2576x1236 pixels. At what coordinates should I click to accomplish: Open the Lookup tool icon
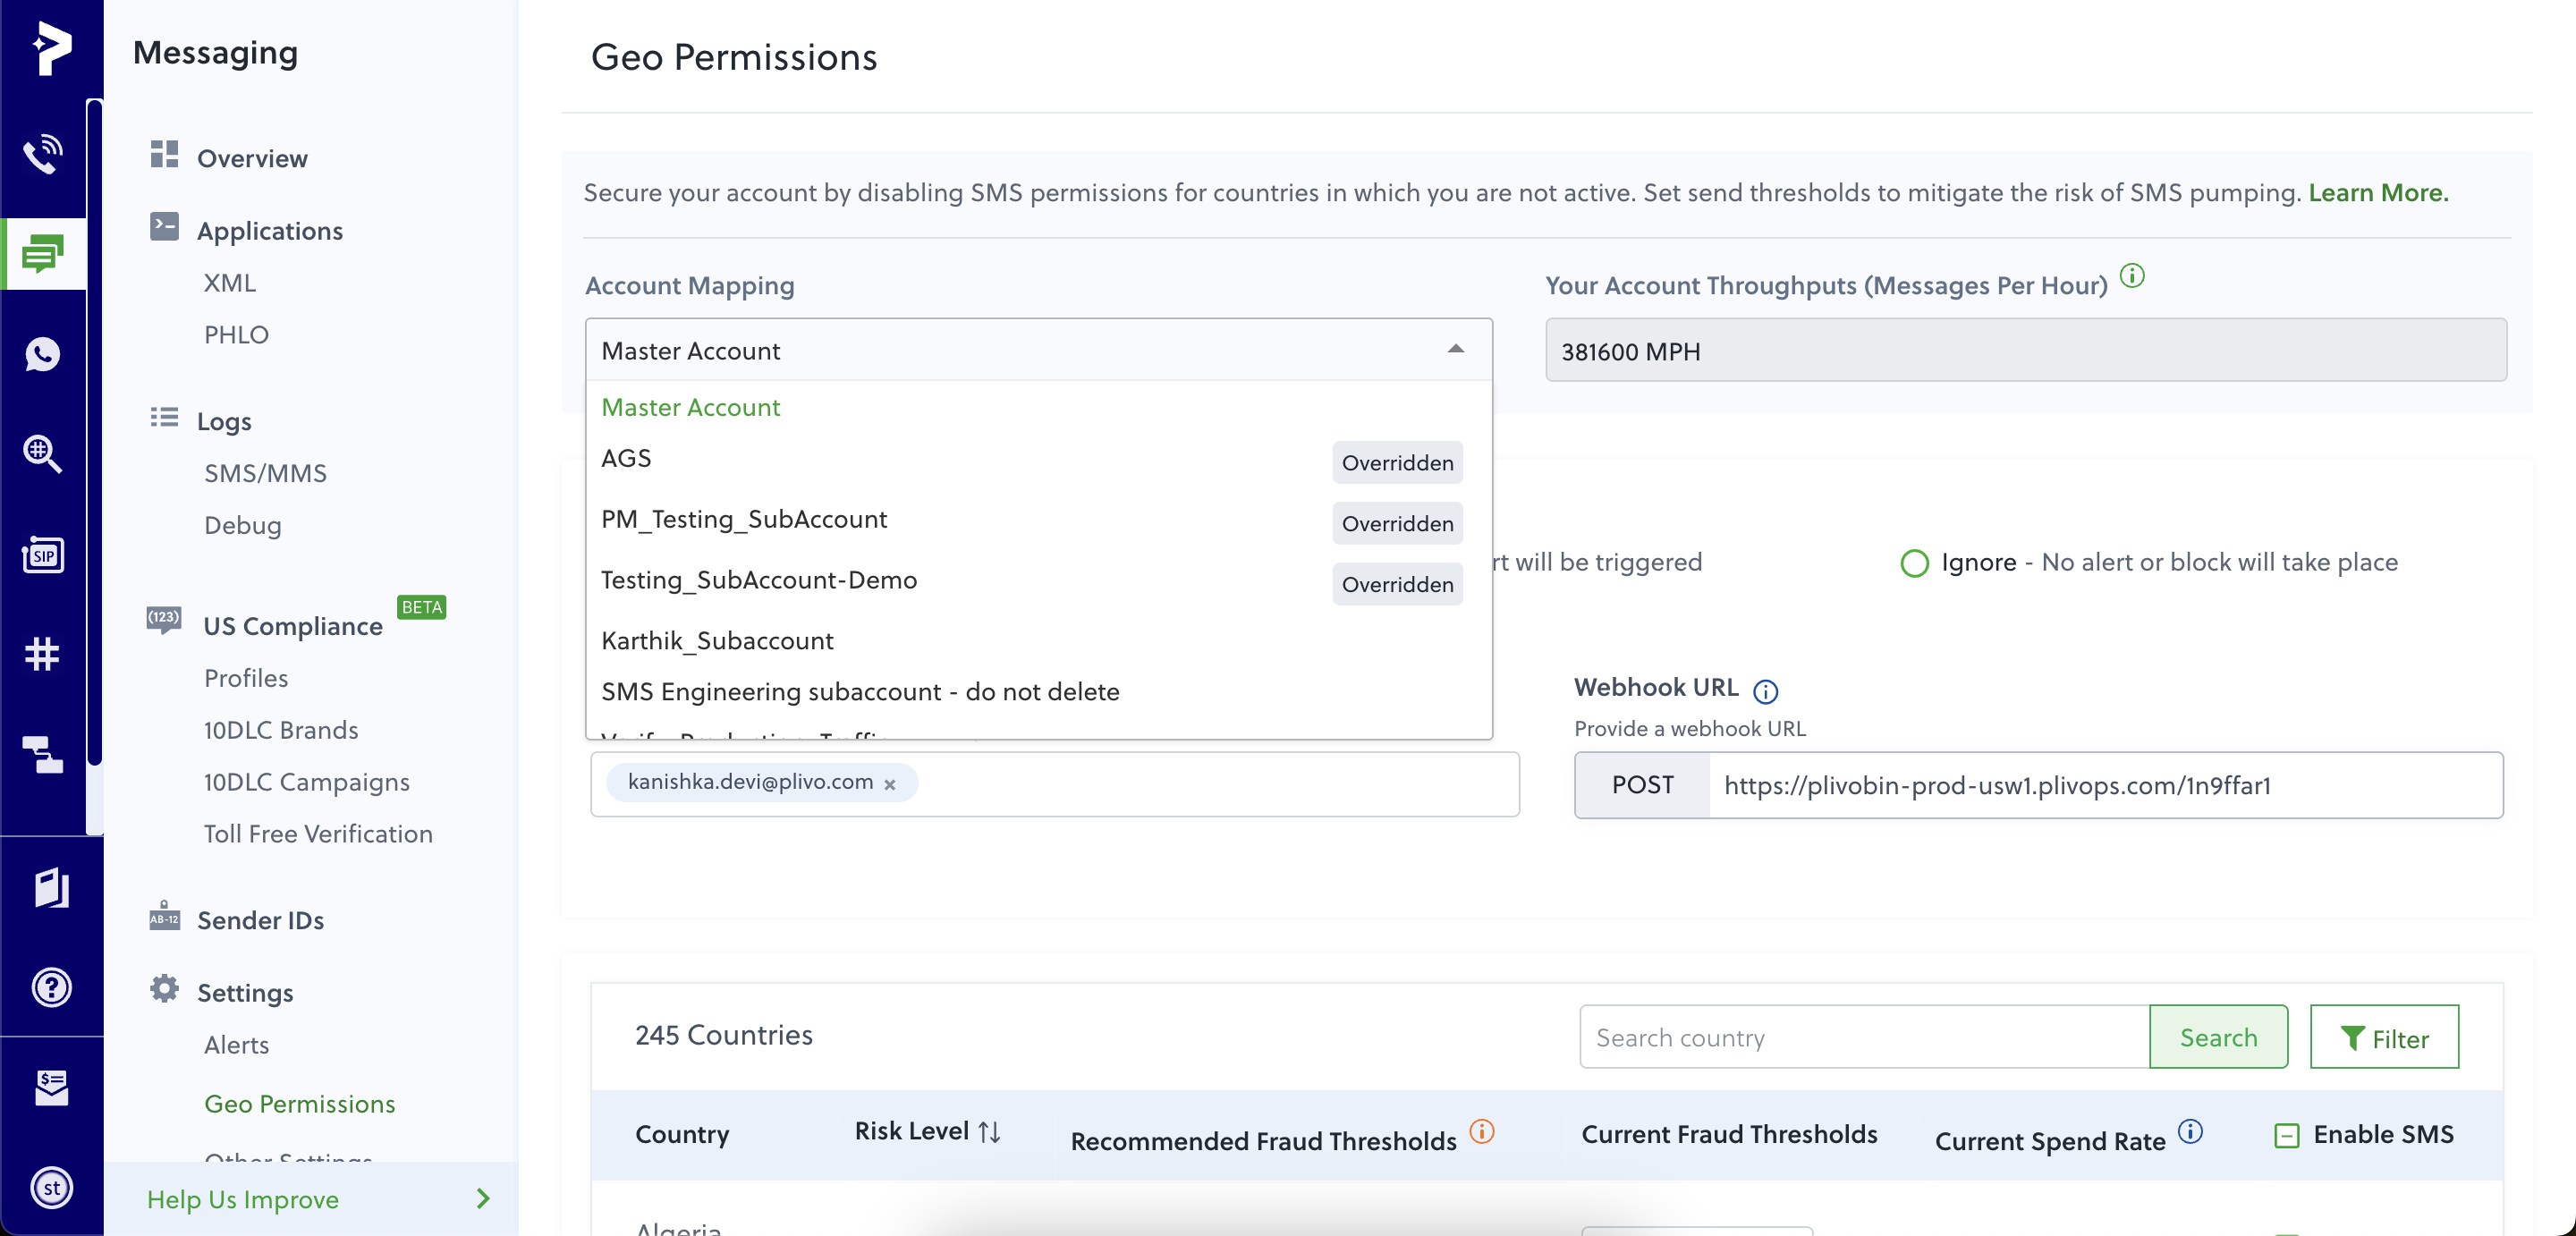point(42,454)
